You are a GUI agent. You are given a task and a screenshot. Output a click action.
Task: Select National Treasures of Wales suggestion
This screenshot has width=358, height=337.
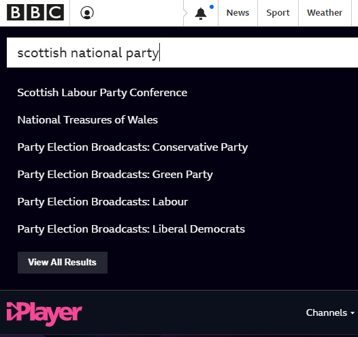click(88, 120)
